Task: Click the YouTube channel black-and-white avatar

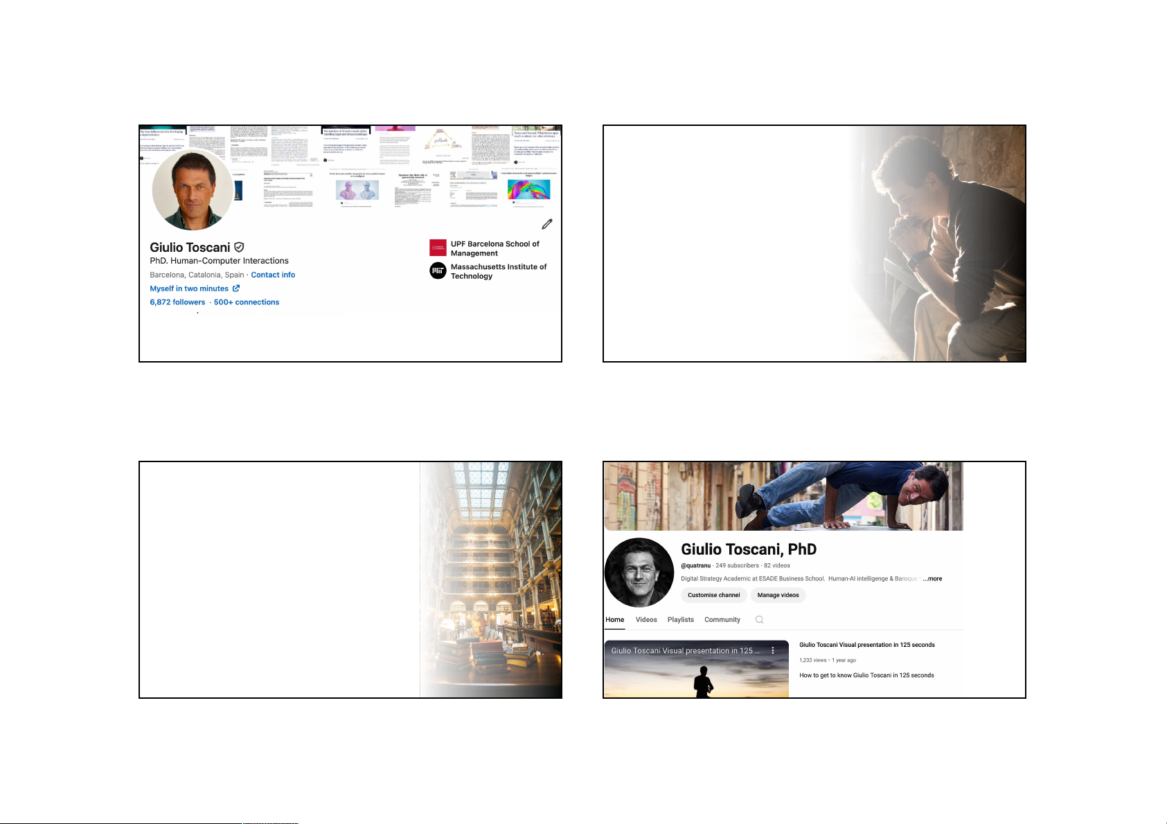Action: (x=639, y=573)
